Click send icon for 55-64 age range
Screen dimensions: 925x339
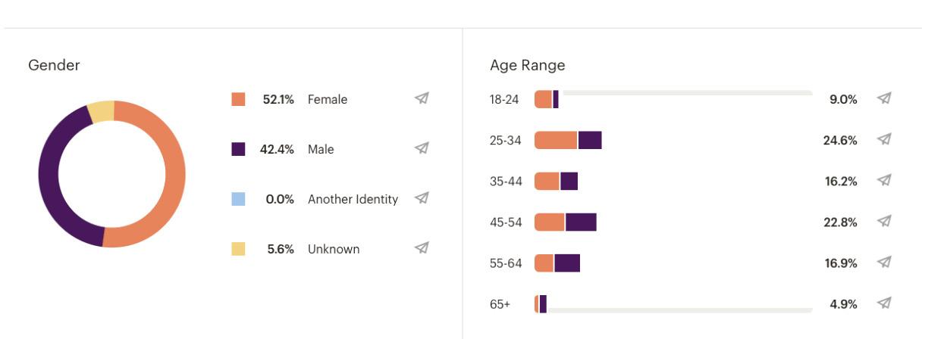[x=883, y=263]
